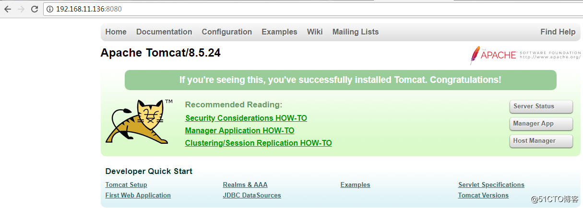Open Clustering/Session Replication HOW-TO link

[258, 143]
